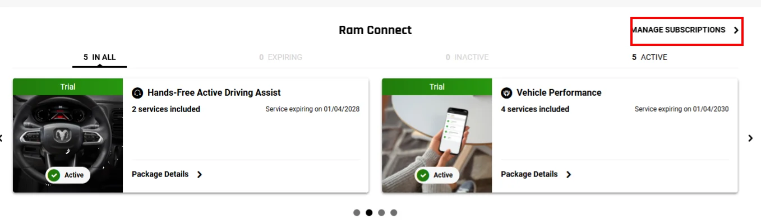Image resolution: width=761 pixels, height=223 pixels.
Task: Select the 5 IN ALL tab
Action: [x=100, y=57]
